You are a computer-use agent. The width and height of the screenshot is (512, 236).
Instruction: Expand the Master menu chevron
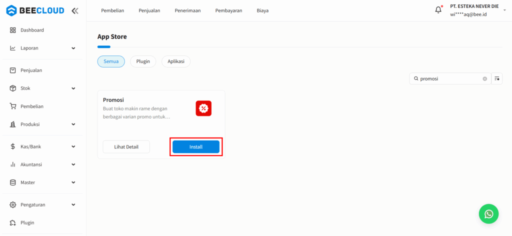pos(73,182)
